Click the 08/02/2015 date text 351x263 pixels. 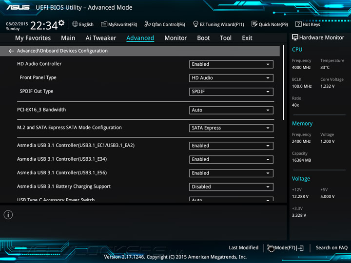(17, 24)
